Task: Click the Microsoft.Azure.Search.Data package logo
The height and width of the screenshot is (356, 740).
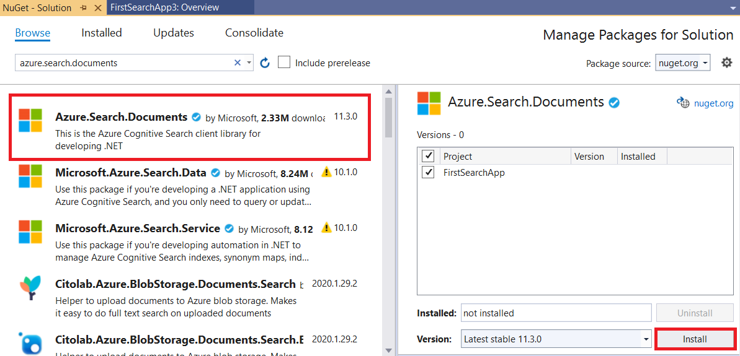Action: coord(30,176)
